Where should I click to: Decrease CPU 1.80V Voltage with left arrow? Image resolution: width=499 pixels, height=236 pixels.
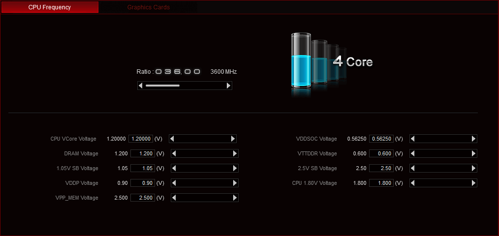pos(412,183)
